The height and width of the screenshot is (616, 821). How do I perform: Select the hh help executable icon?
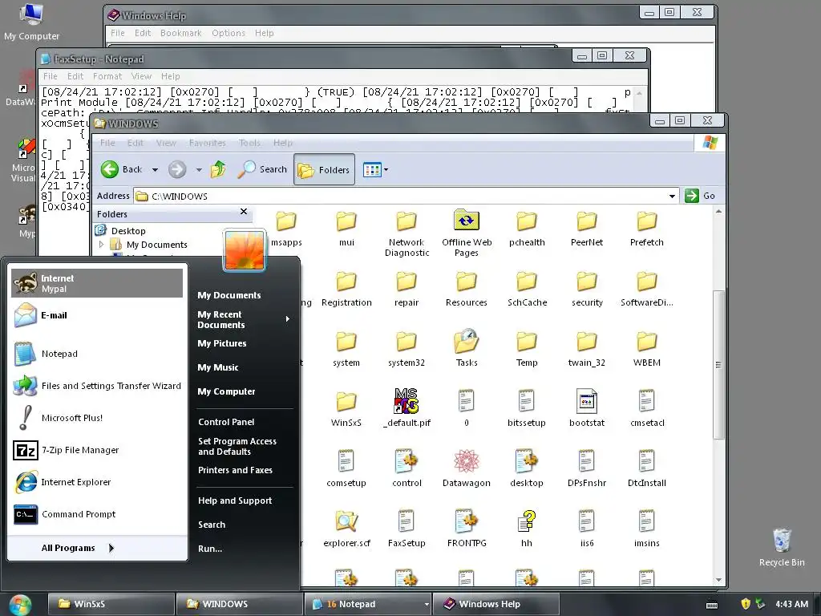coord(527,529)
